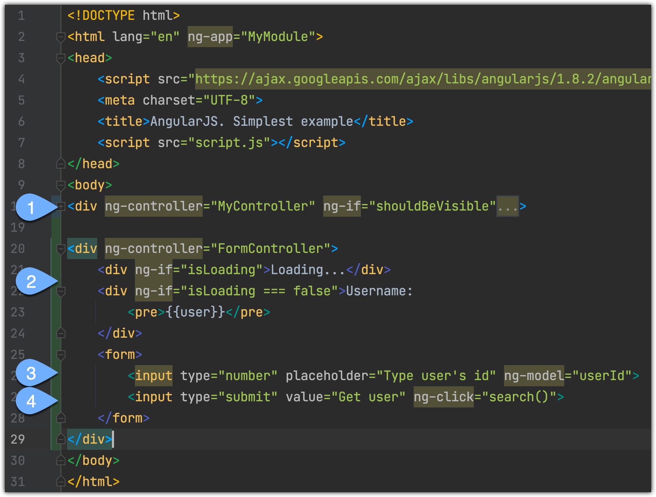This screenshot has width=656, height=497.
Task: Click the {{user}} interpolation on line 23
Action: pyautogui.click(x=195, y=312)
